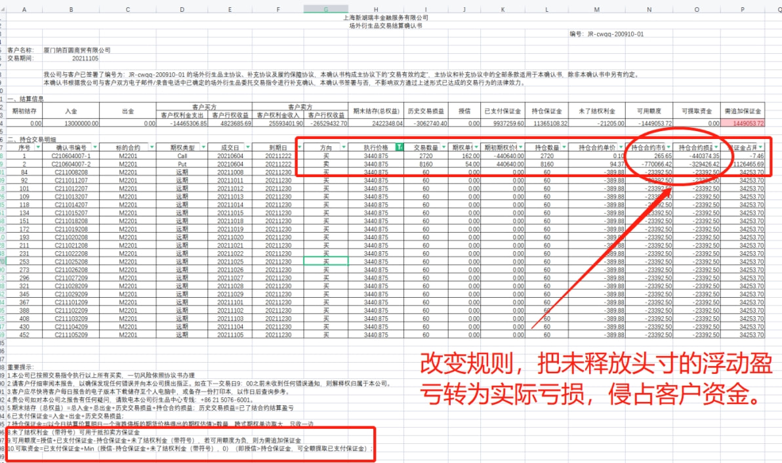The height and width of the screenshot is (463, 782).
Task: Open filter dropdown for 确认书编号
Action: click(x=96, y=148)
